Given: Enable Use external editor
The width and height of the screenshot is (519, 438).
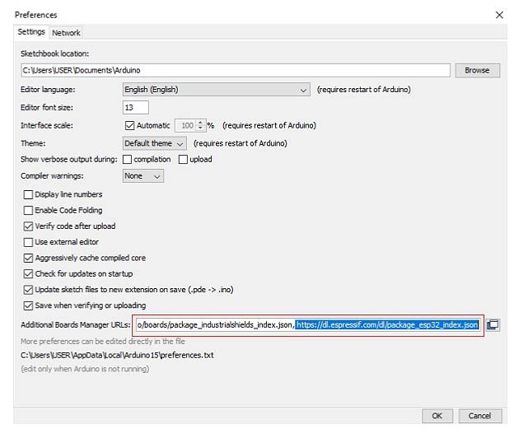Looking at the screenshot, I should (29, 242).
